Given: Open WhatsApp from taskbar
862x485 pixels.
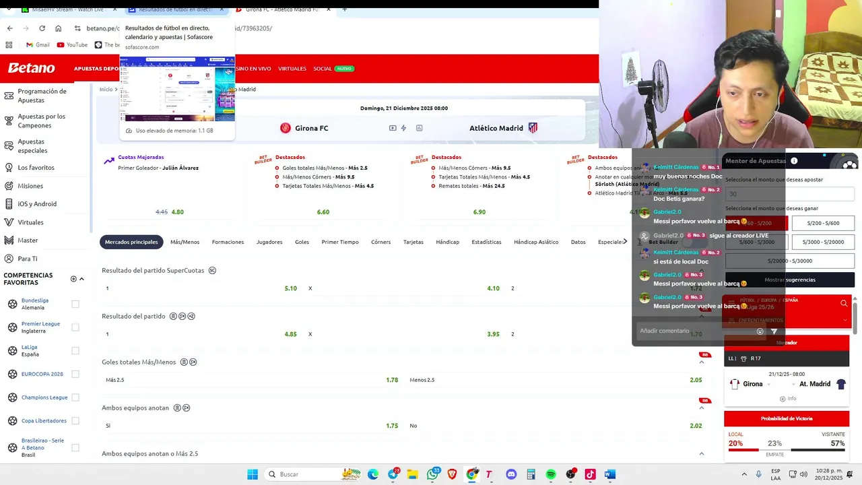Looking at the screenshot, I should click(x=432, y=474).
